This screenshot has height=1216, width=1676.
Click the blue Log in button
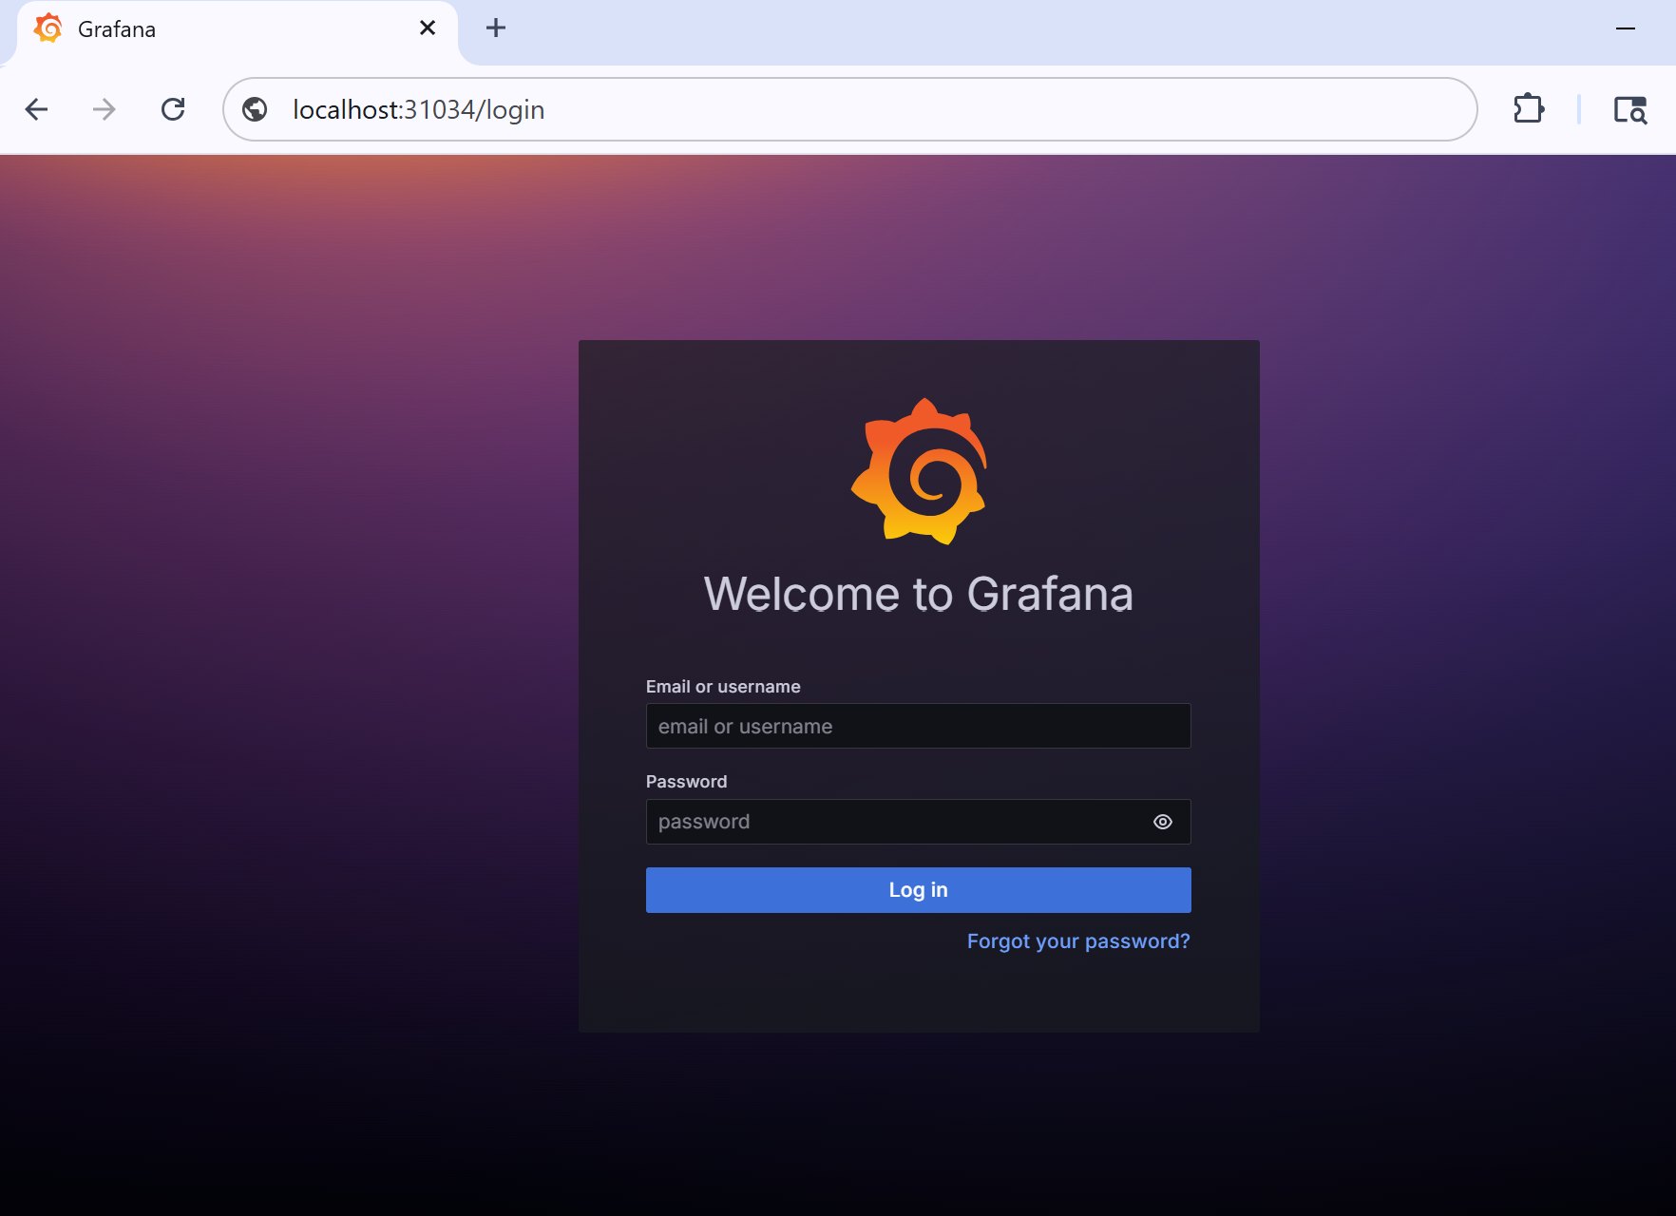click(918, 890)
